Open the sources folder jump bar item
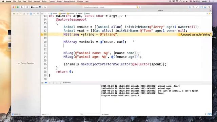Image resolution: width=217 pixels, height=122 pixels. [71, 14]
